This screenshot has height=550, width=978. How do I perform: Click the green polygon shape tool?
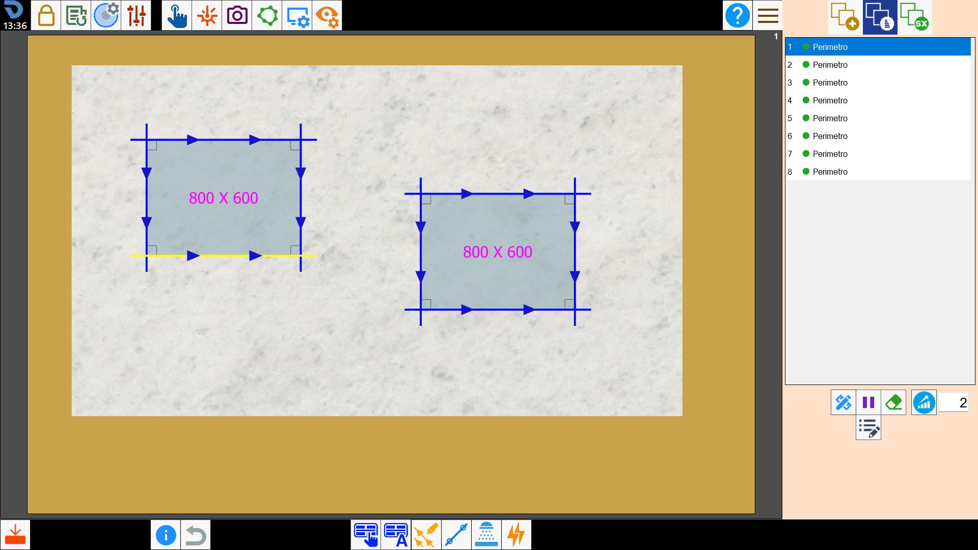[x=267, y=15]
